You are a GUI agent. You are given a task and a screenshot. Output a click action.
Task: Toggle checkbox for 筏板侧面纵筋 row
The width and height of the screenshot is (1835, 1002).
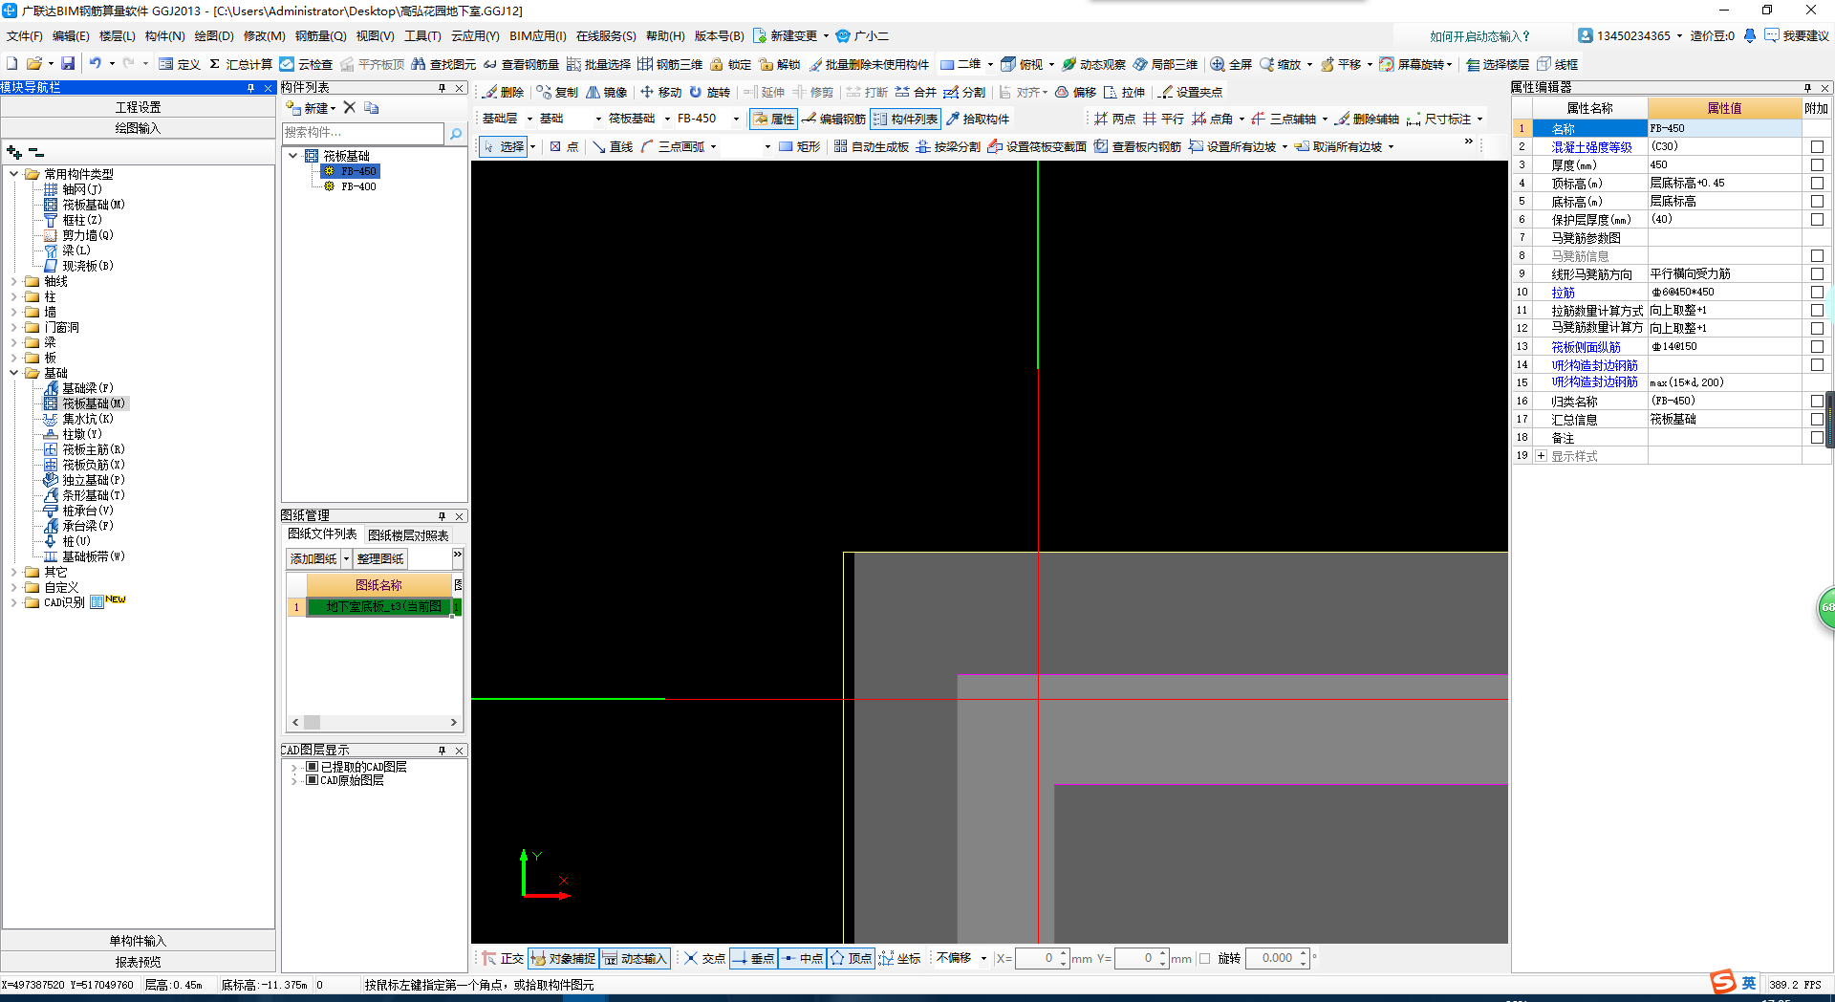pos(1817,347)
